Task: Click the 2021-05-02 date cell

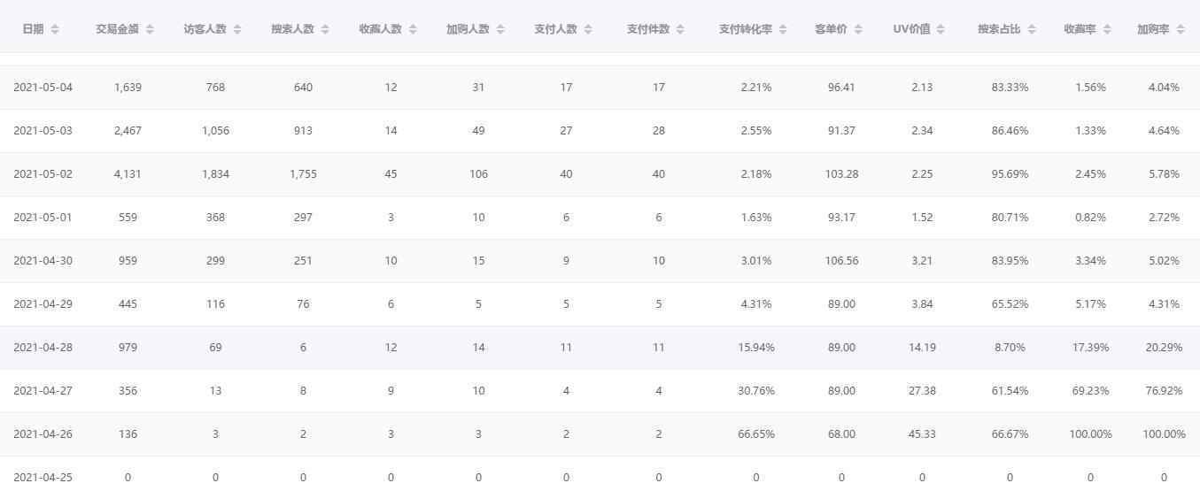Action: pyautogui.click(x=43, y=174)
